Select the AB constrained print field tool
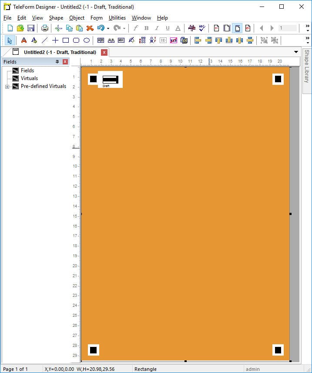This screenshot has height=373, width=312. pos(101,40)
